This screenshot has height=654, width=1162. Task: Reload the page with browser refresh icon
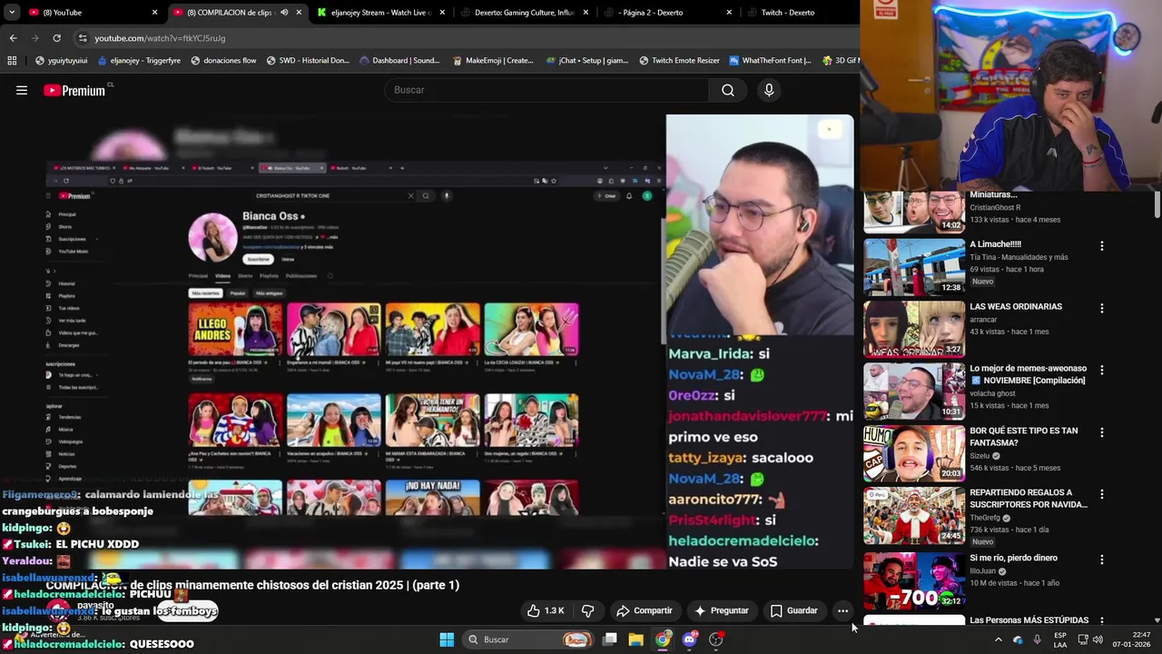click(x=56, y=38)
